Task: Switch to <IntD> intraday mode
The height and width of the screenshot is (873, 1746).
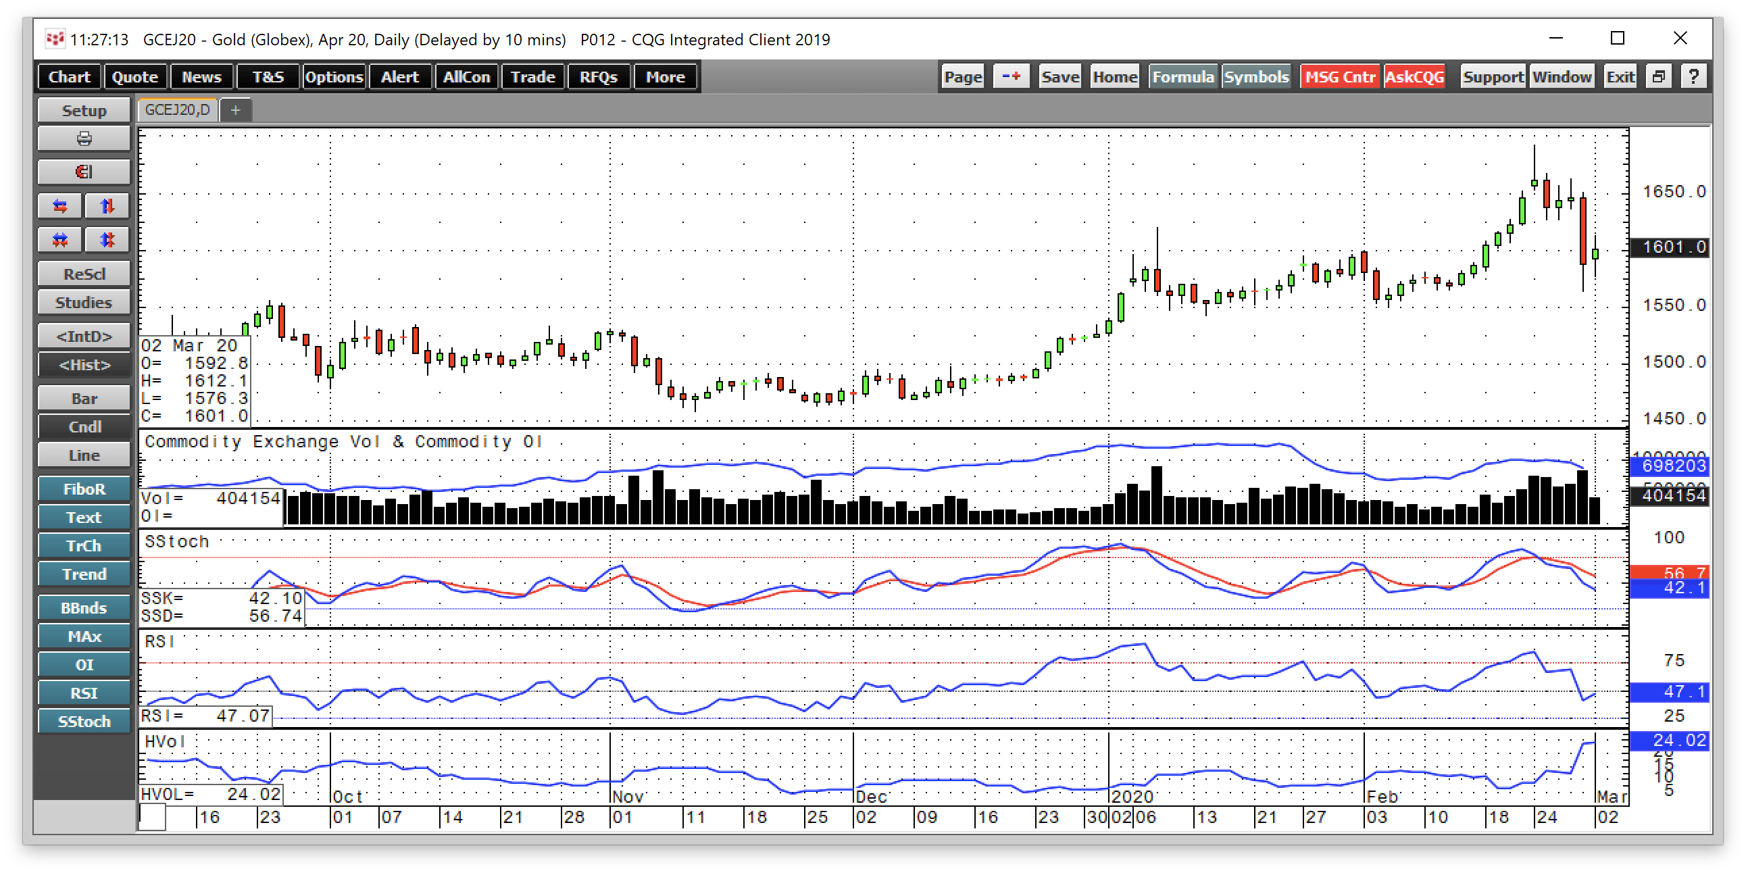Action: click(x=84, y=336)
